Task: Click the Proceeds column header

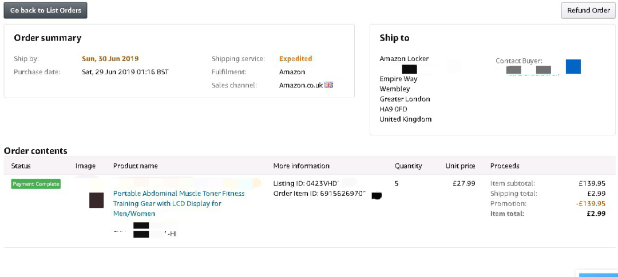Action: click(x=505, y=166)
